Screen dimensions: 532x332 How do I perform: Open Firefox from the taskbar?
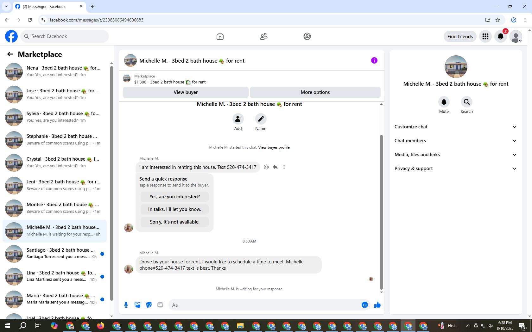pyautogui.click(x=101, y=326)
